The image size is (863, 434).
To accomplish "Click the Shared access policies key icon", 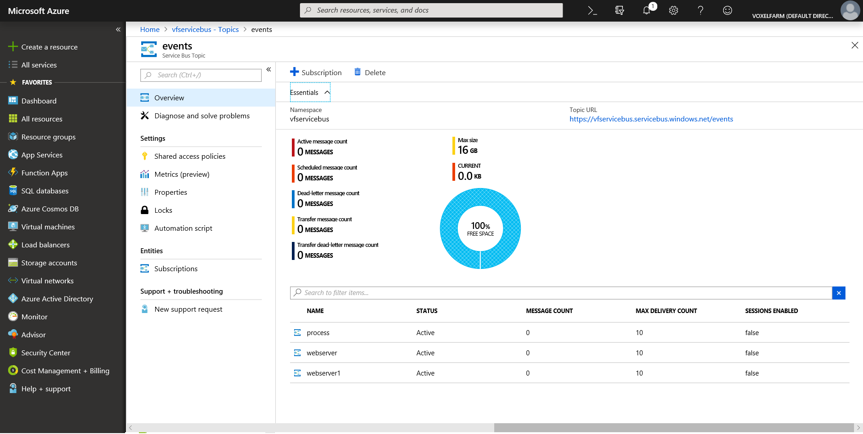I will click(144, 156).
